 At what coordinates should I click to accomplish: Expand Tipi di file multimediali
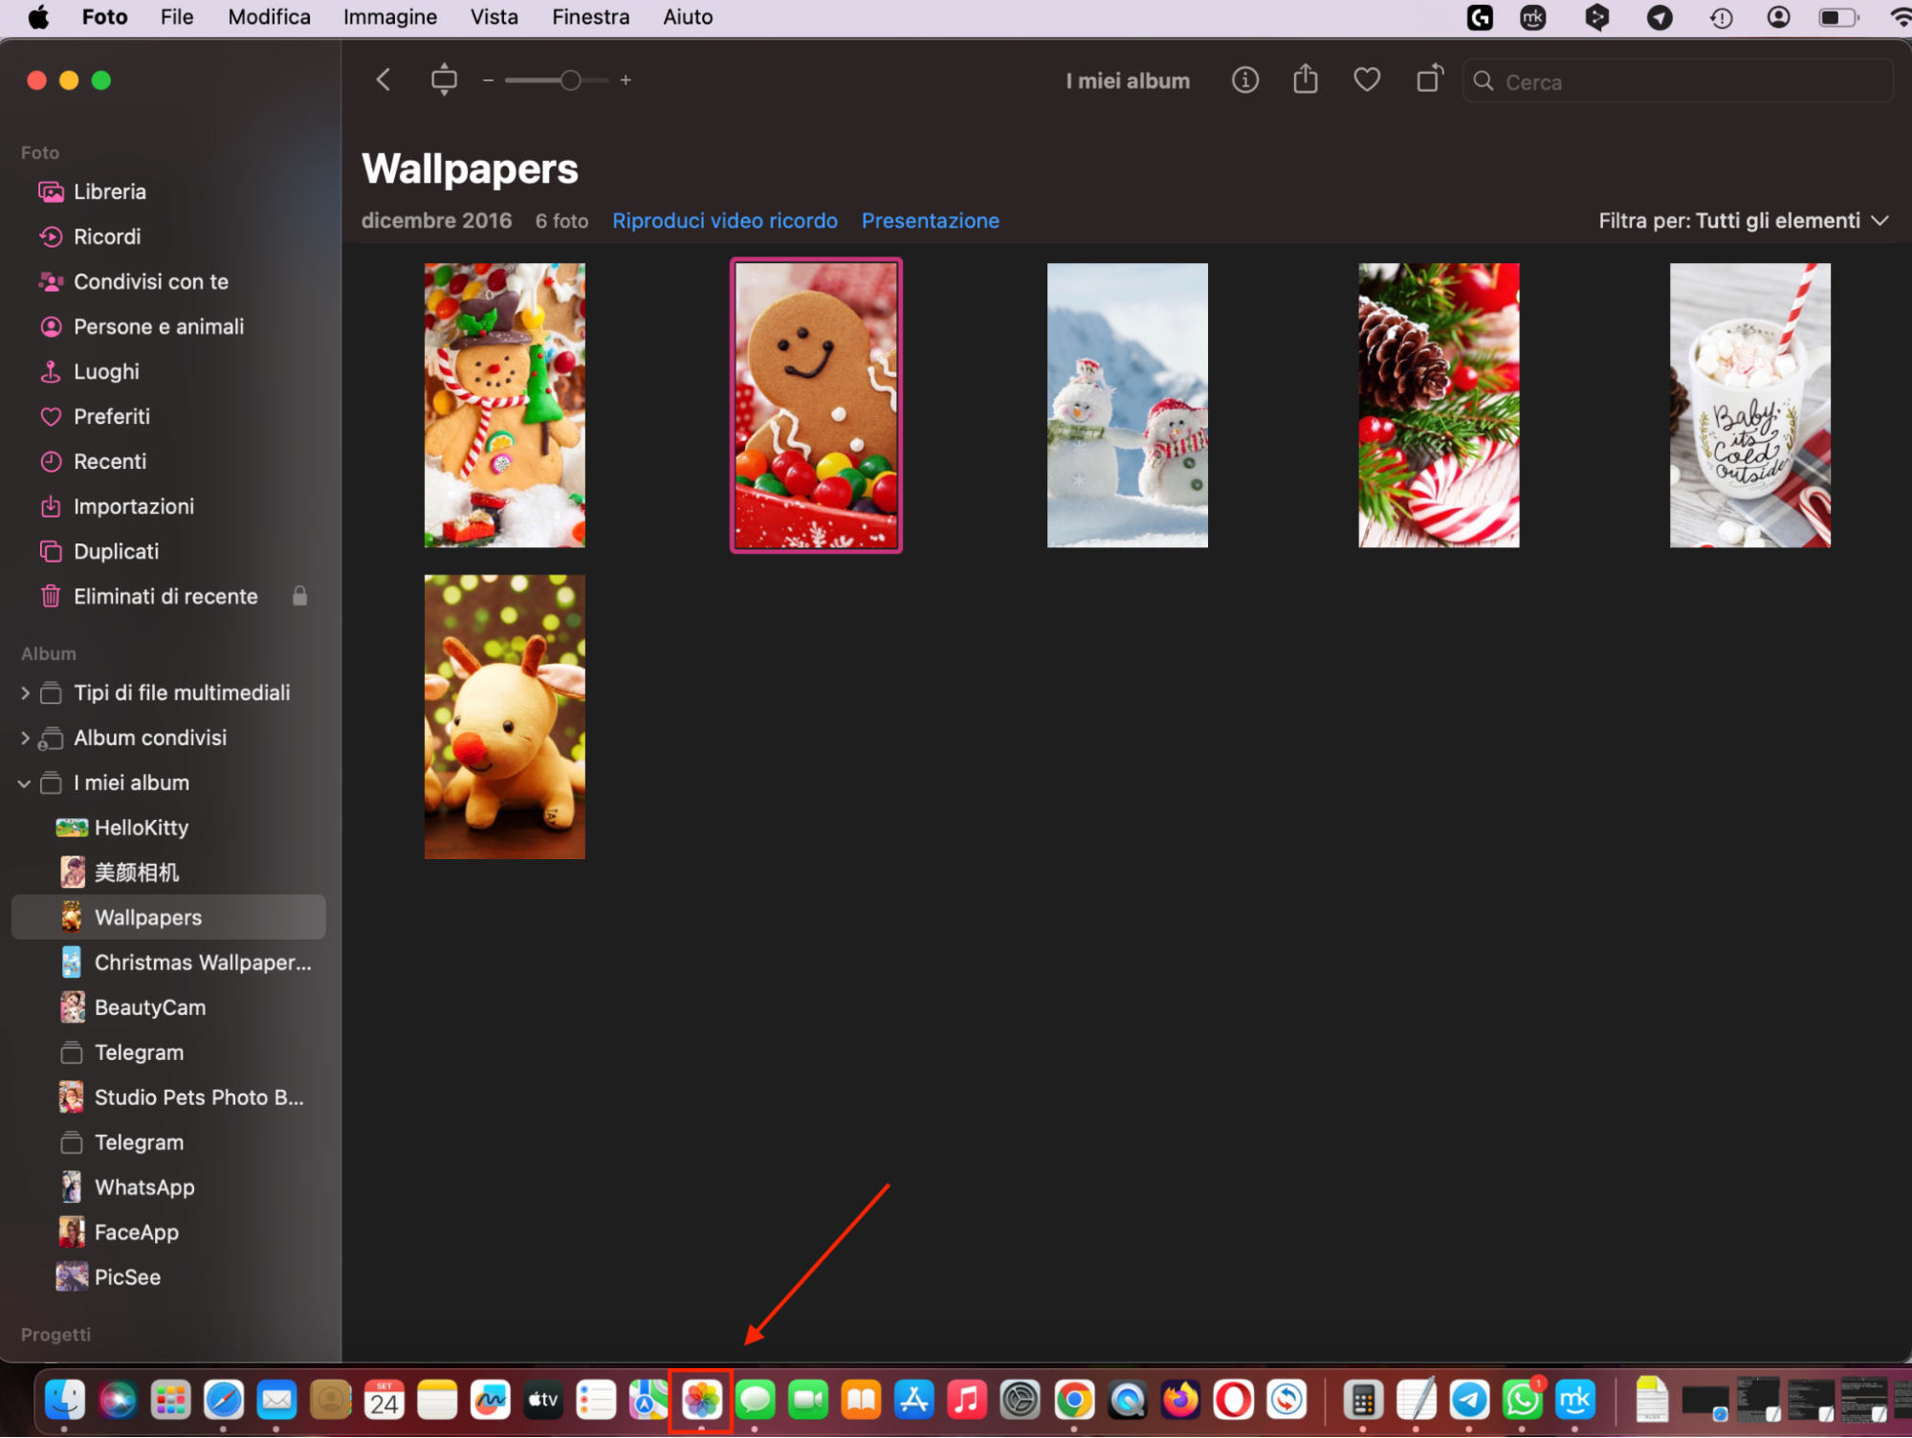(23, 693)
